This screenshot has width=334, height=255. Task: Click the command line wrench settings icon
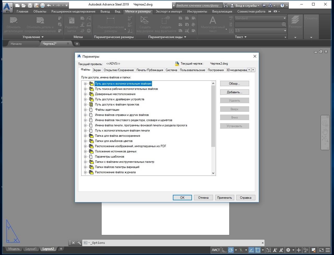coord(79,243)
